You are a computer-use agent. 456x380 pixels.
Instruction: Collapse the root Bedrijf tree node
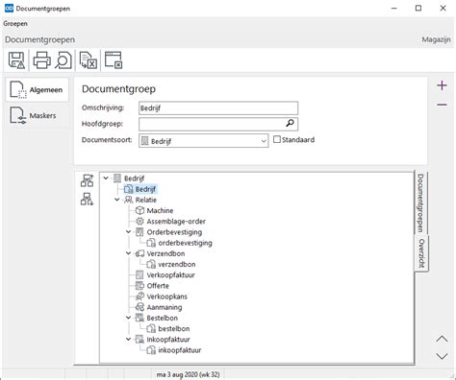point(106,178)
